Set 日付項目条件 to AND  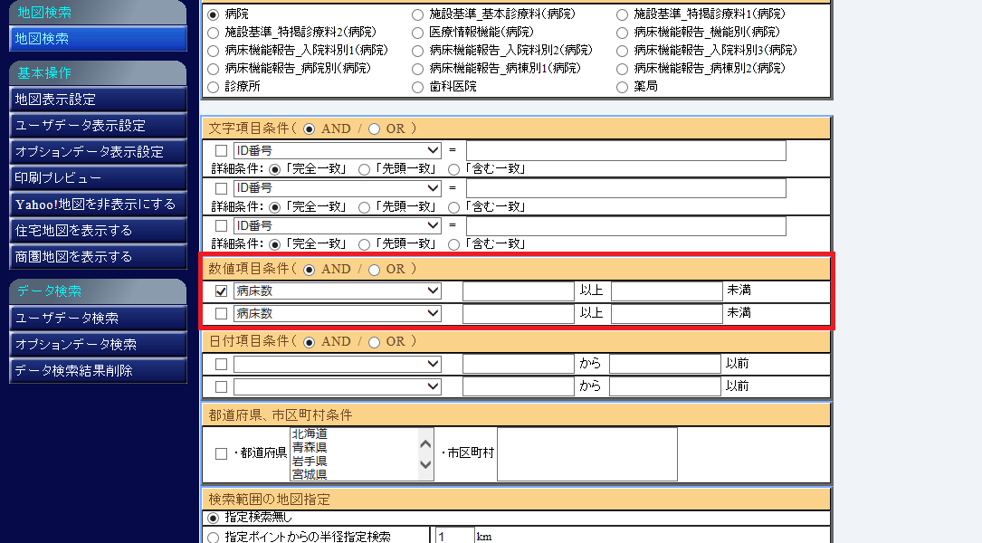point(309,343)
